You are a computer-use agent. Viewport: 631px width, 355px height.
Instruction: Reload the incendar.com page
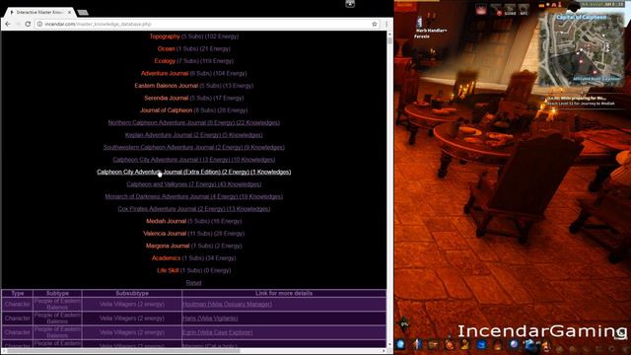pos(28,24)
